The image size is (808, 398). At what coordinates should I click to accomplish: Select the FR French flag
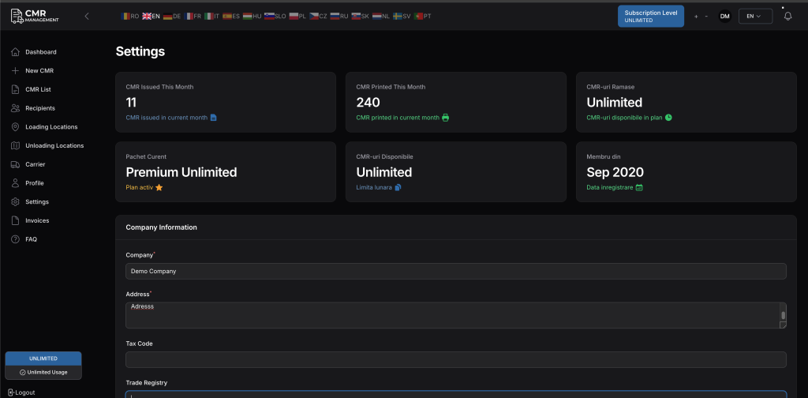point(193,16)
